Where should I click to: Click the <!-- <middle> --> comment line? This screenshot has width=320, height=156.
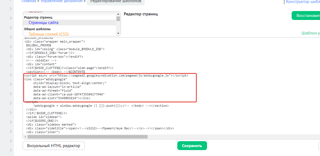[x=41, y=60]
